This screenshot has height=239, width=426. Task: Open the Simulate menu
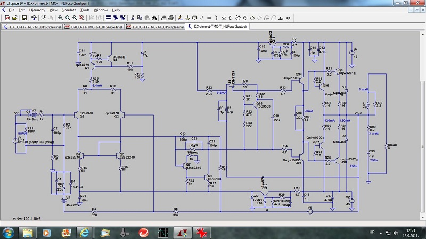click(70, 10)
